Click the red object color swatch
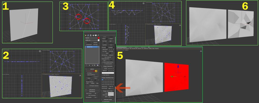This screenshot has height=103, width=259. [x=99, y=38]
